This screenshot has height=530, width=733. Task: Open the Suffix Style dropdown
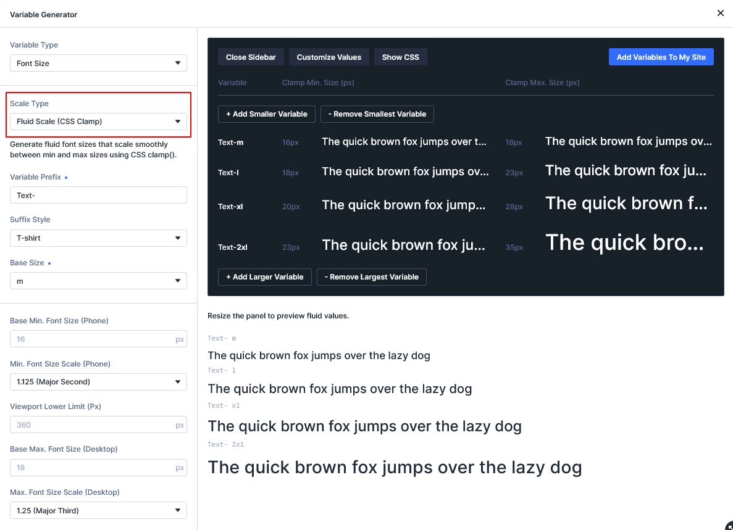pyautogui.click(x=98, y=238)
